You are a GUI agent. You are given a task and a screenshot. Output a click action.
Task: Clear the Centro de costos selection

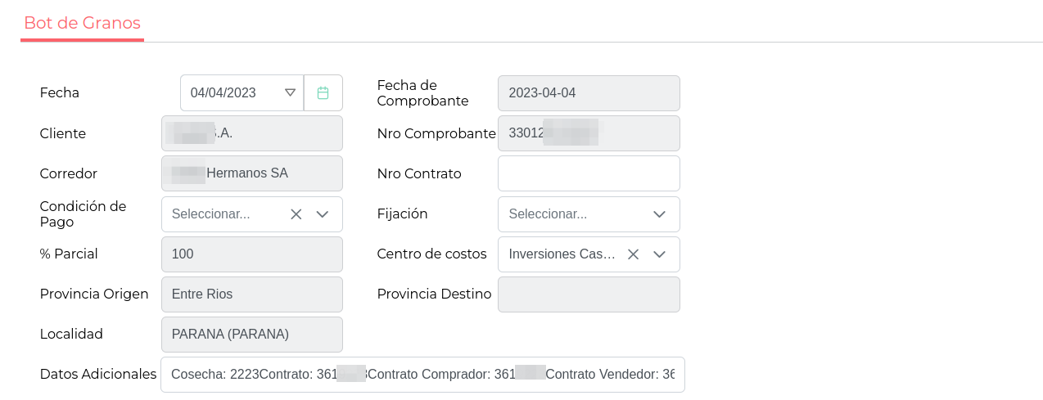[633, 254]
